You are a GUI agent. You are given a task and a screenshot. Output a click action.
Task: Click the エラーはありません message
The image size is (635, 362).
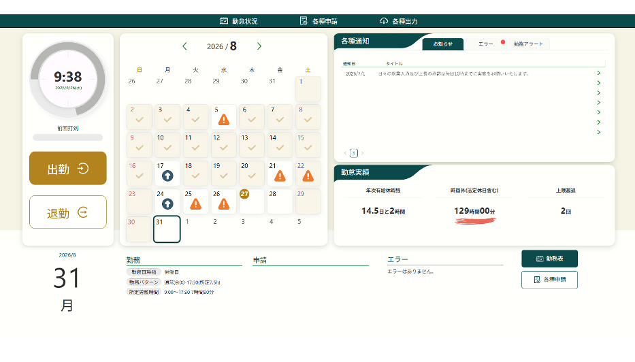click(x=410, y=271)
